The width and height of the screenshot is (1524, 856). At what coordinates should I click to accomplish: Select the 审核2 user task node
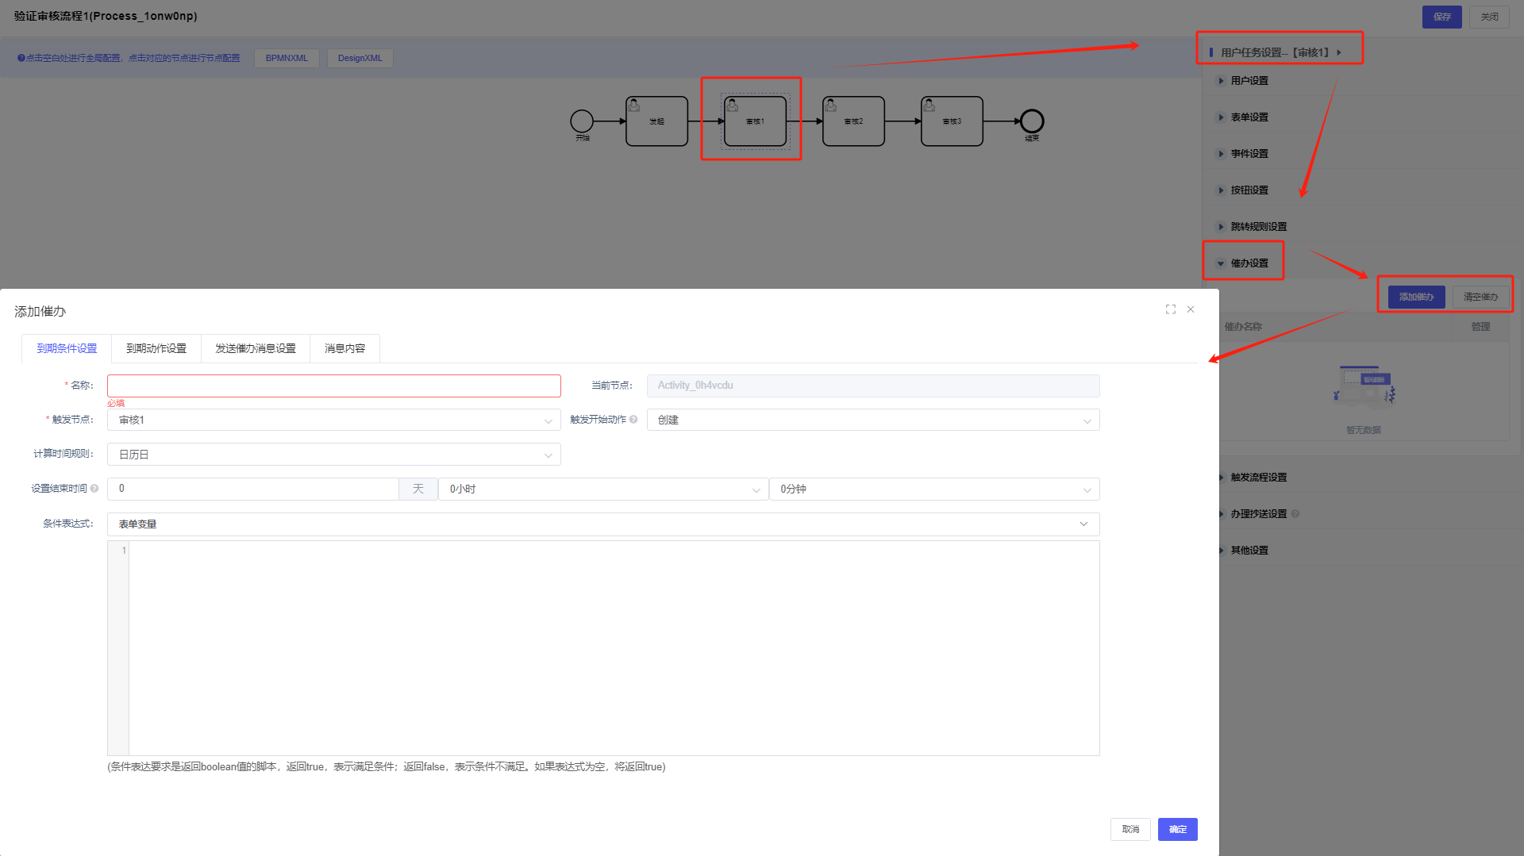[853, 121]
